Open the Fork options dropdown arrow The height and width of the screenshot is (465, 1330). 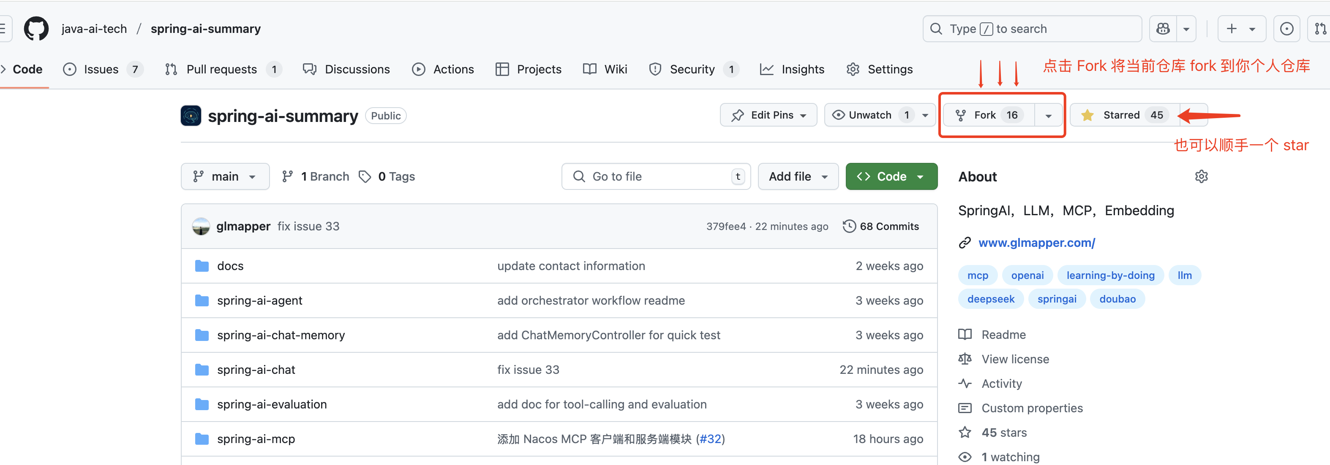[x=1048, y=116]
